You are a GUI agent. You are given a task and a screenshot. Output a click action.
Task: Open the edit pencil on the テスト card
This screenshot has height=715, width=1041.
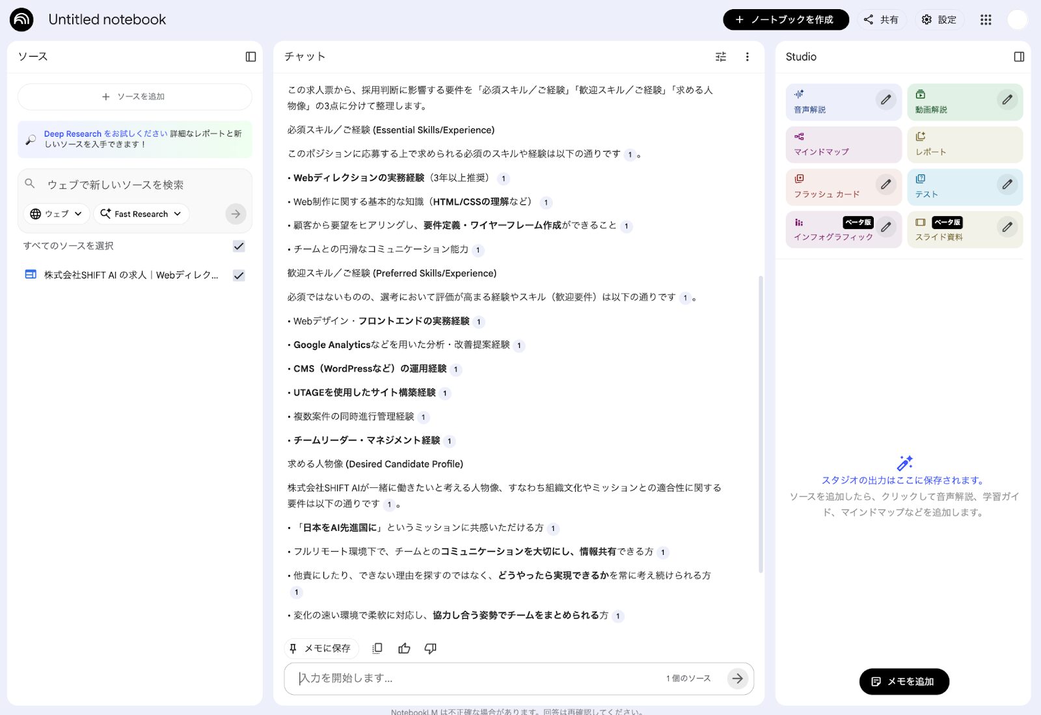click(1007, 186)
